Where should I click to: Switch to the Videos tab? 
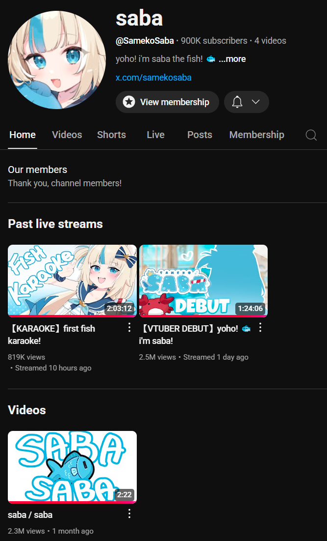67,135
